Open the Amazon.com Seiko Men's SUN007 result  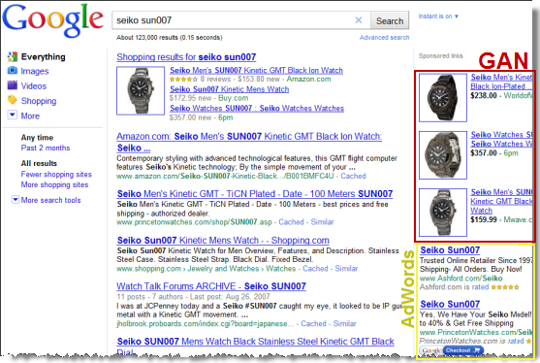(249, 142)
